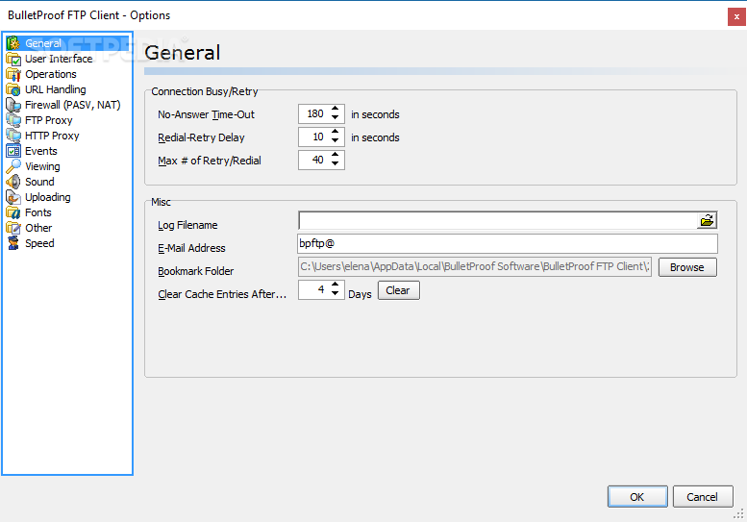Go to Fonts settings page
This screenshot has height=522, width=747.
click(x=38, y=212)
